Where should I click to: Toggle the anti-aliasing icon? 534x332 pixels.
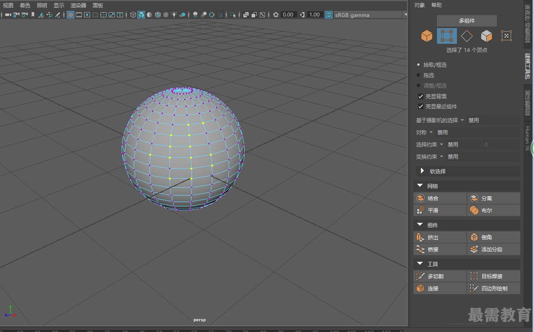coord(212,15)
